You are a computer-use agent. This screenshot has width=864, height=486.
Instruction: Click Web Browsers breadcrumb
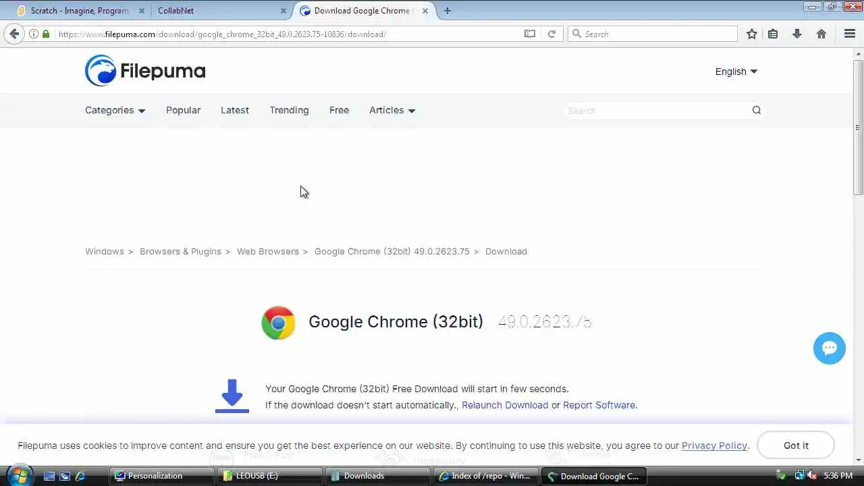(x=268, y=251)
